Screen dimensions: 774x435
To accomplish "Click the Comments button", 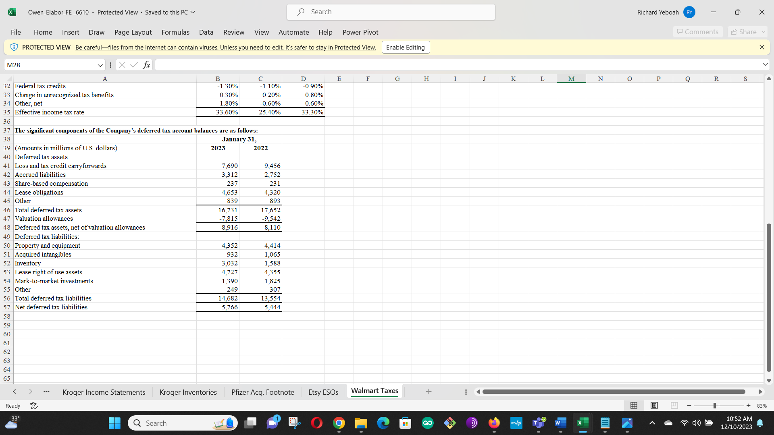I will pos(698,32).
